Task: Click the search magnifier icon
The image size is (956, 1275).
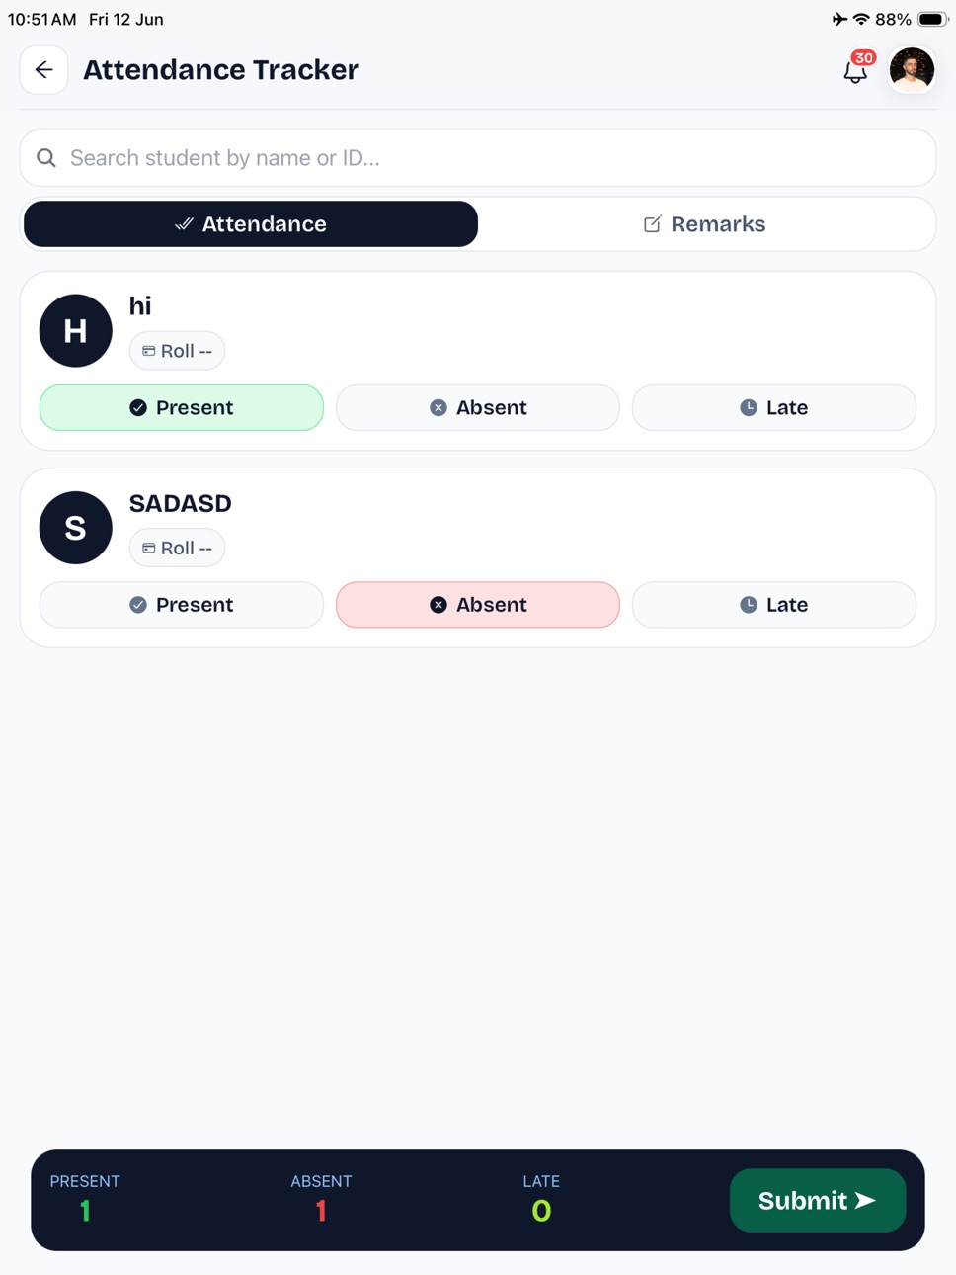Action: (x=46, y=158)
